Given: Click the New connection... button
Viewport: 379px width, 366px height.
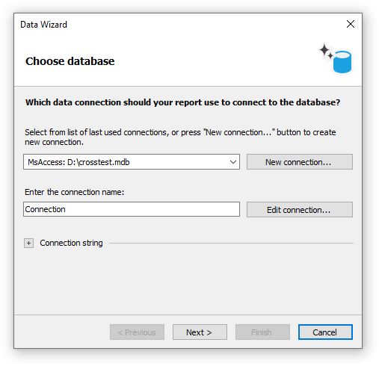Looking at the screenshot, I should tap(300, 162).
